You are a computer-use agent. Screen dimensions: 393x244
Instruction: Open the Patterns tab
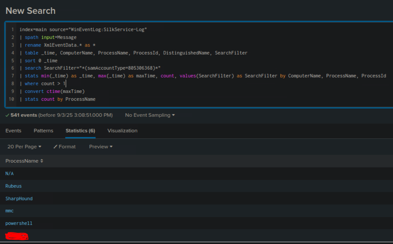tap(43, 131)
